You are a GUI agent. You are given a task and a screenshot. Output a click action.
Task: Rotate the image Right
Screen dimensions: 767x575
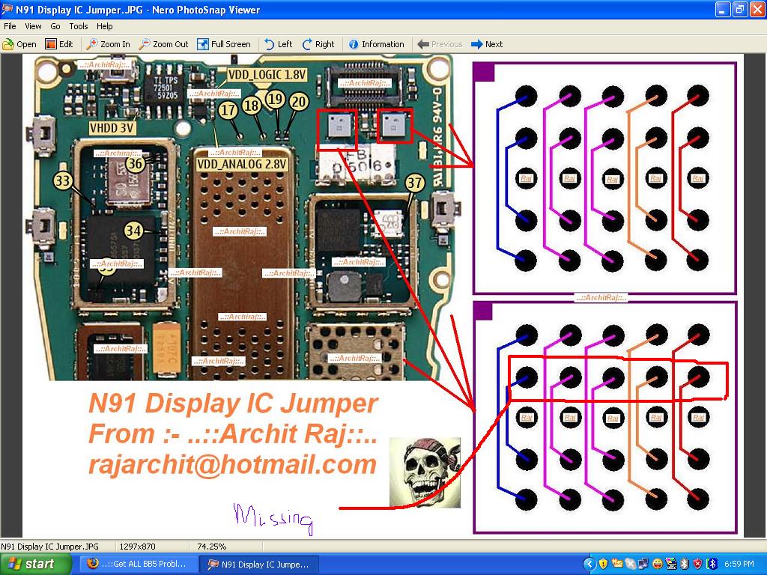pyautogui.click(x=318, y=44)
